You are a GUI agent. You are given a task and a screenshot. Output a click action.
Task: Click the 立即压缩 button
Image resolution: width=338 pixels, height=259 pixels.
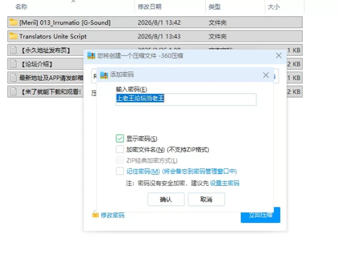[261, 215]
